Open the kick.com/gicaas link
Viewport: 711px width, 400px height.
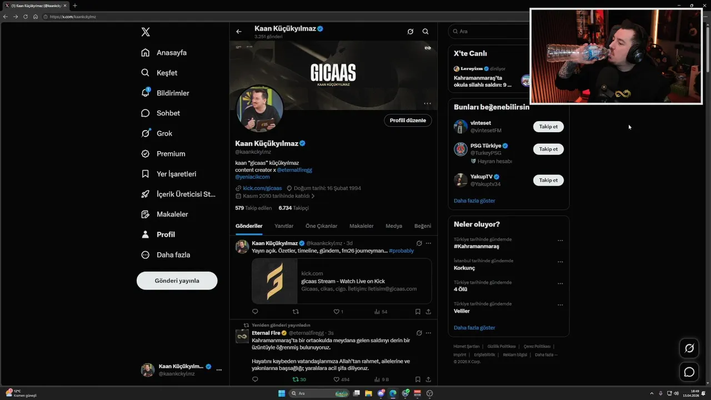(x=262, y=188)
